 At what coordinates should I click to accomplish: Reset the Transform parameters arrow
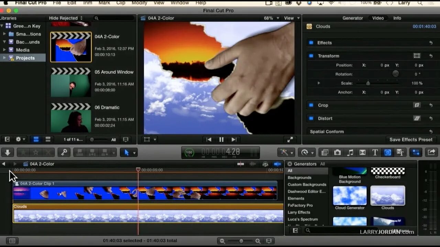click(x=431, y=56)
